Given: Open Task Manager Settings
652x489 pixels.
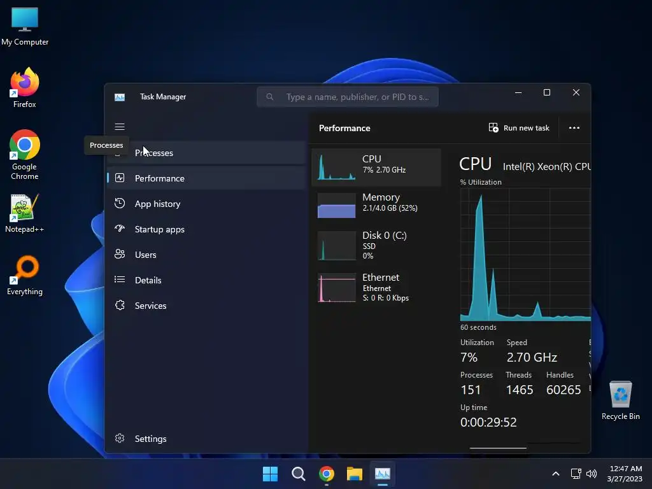Looking at the screenshot, I should [206, 439].
